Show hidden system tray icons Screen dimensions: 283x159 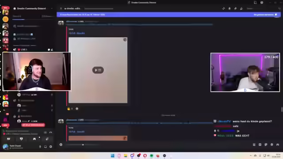coord(251,155)
